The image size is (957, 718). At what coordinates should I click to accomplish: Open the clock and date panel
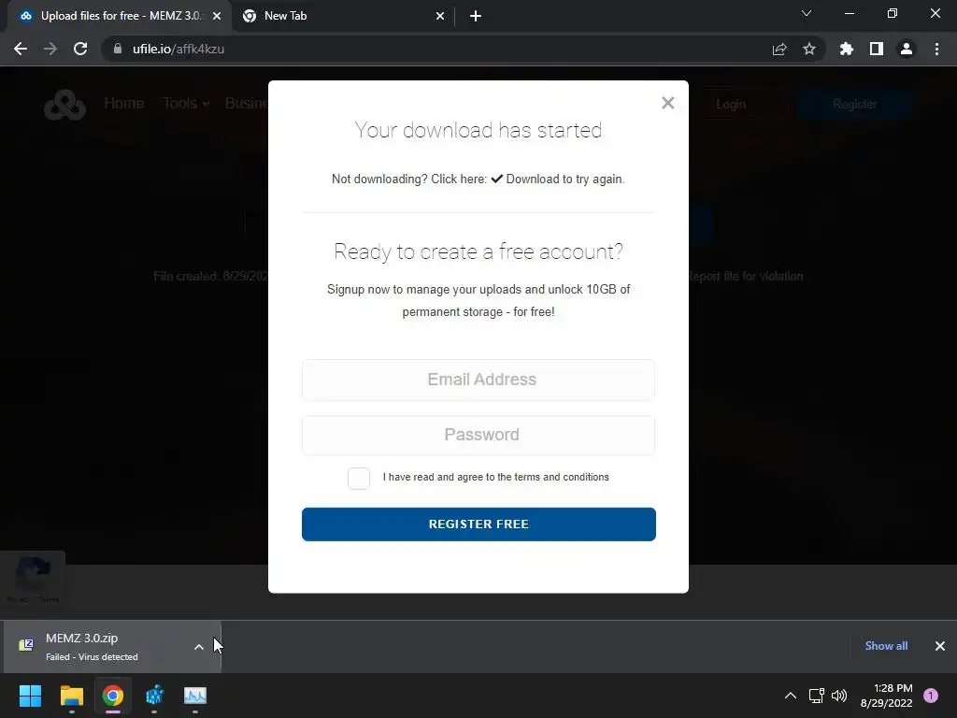pos(886,696)
